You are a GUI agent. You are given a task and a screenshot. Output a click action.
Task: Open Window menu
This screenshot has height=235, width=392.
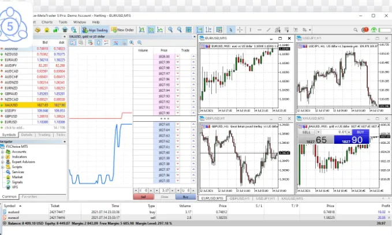pos(80,22)
